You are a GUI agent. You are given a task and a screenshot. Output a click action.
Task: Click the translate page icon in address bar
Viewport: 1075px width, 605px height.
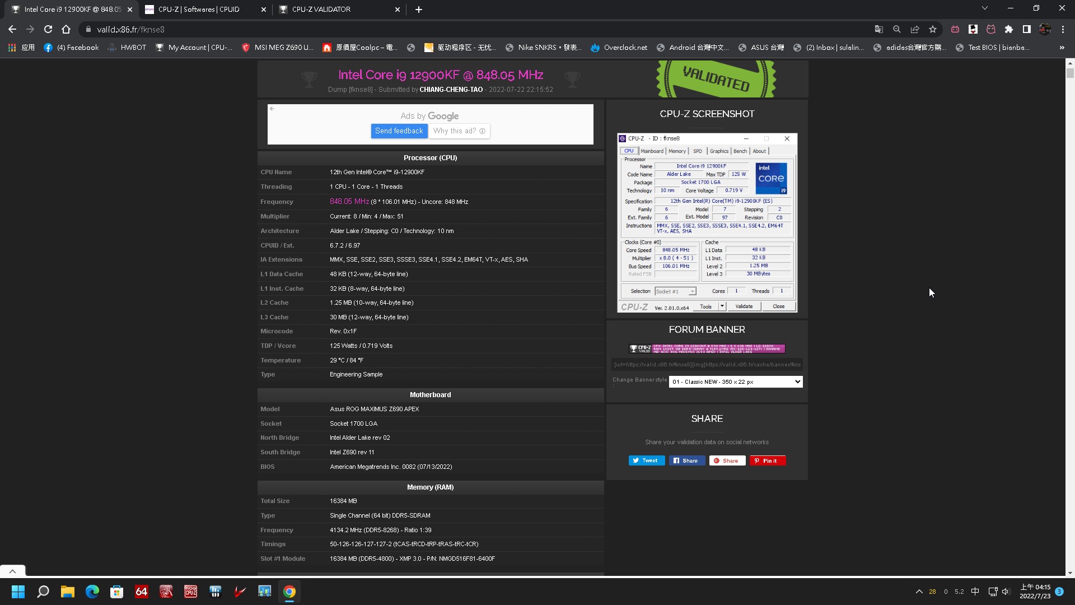coord(879,29)
